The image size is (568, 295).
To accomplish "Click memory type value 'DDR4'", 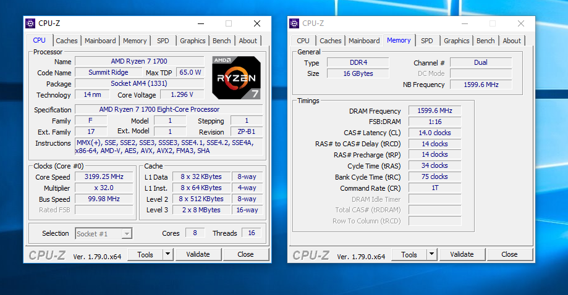I will click(x=358, y=62).
